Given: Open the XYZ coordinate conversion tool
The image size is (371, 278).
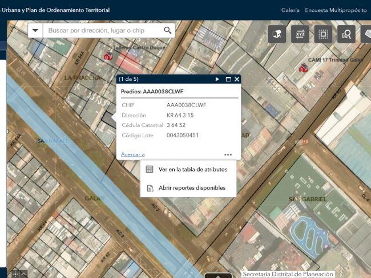Looking at the screenshot, I should pyautogui.click(x=300, y=34).
